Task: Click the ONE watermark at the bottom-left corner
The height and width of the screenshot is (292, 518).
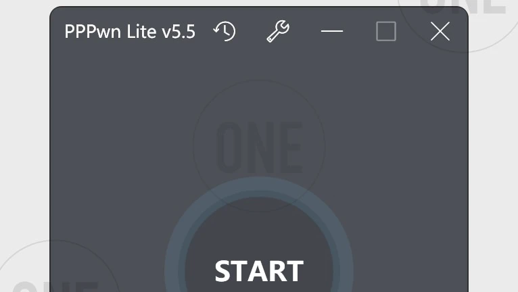Action: pyautogui.click(x=56, y=287)
